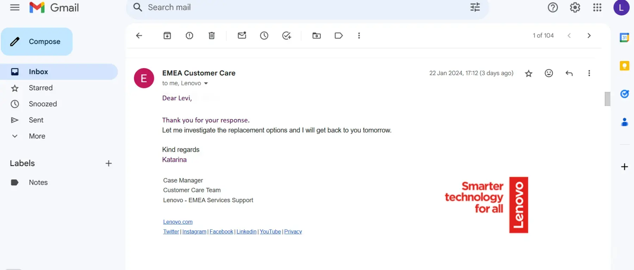The image size is (634, 270).
Task: Archive this email conversation
Action: tap(167, 35)
